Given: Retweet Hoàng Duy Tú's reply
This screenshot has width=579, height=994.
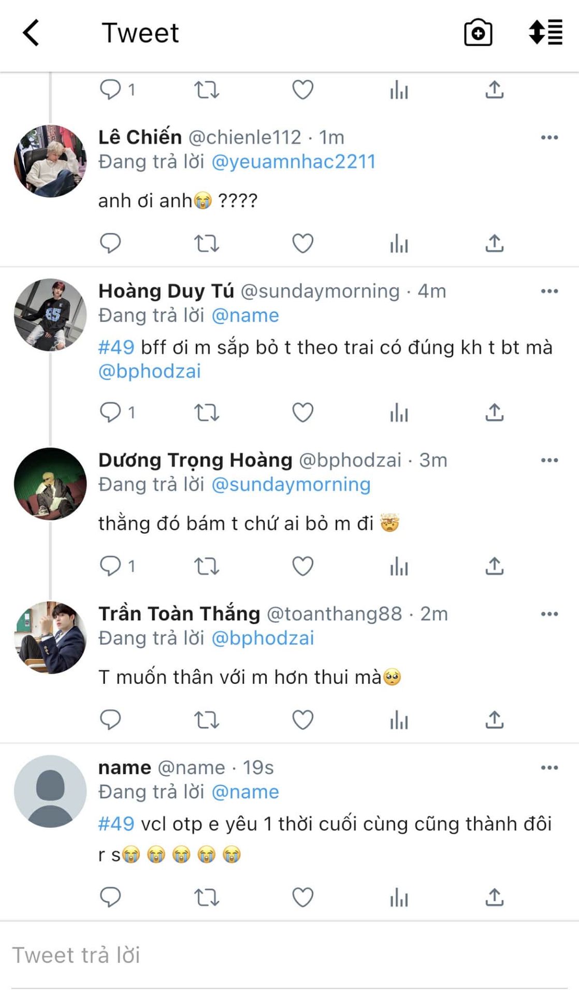Looking at the screenshot, I should click(207, 413).
